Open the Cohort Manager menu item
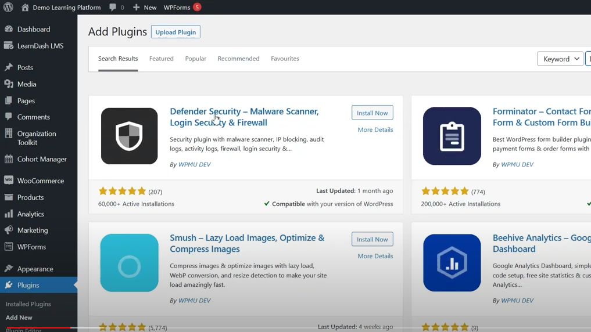Viewport: 591px width, 332px height. coord(42,159)
